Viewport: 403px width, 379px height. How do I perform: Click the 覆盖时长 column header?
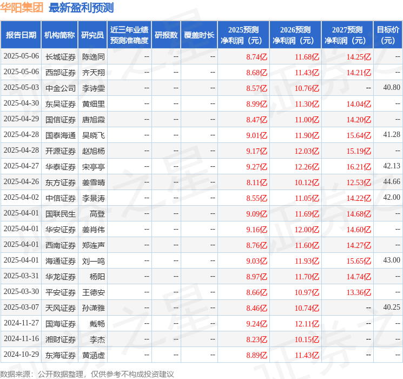click(199, 35)
